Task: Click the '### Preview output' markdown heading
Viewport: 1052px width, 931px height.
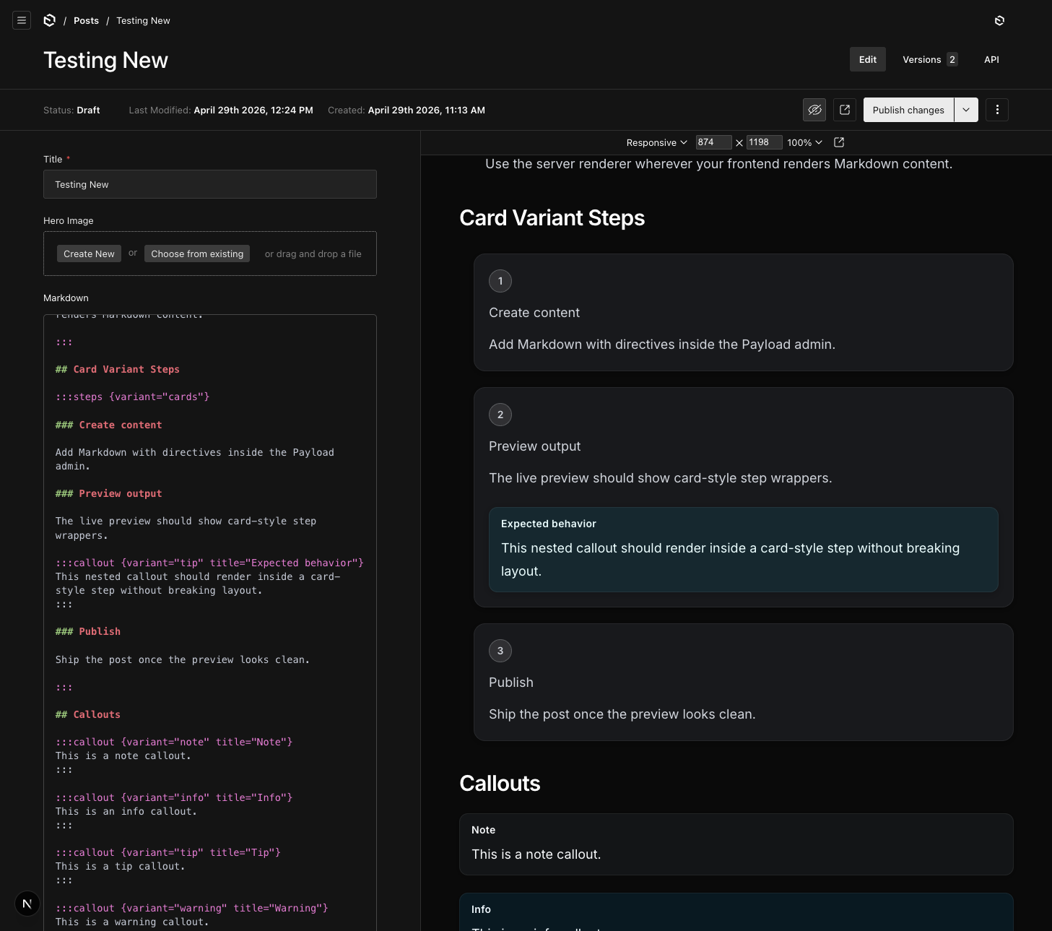Action: point(109,493)
